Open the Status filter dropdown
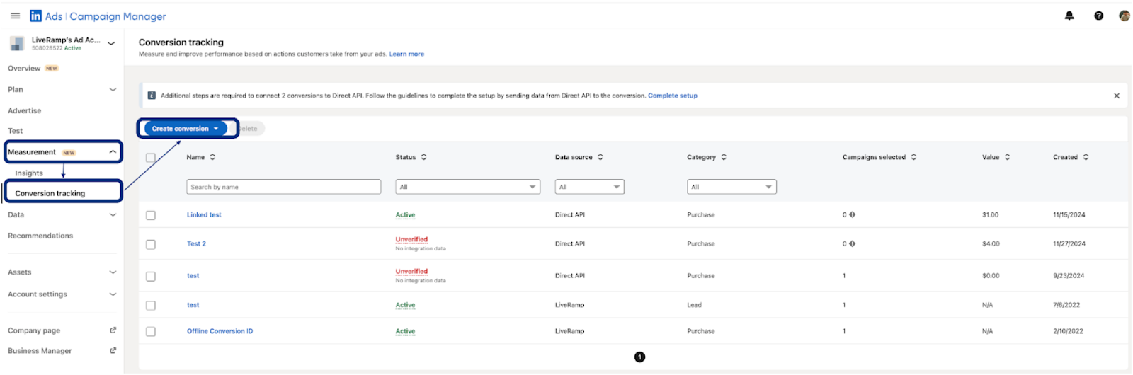 click(x=467, y=187)
